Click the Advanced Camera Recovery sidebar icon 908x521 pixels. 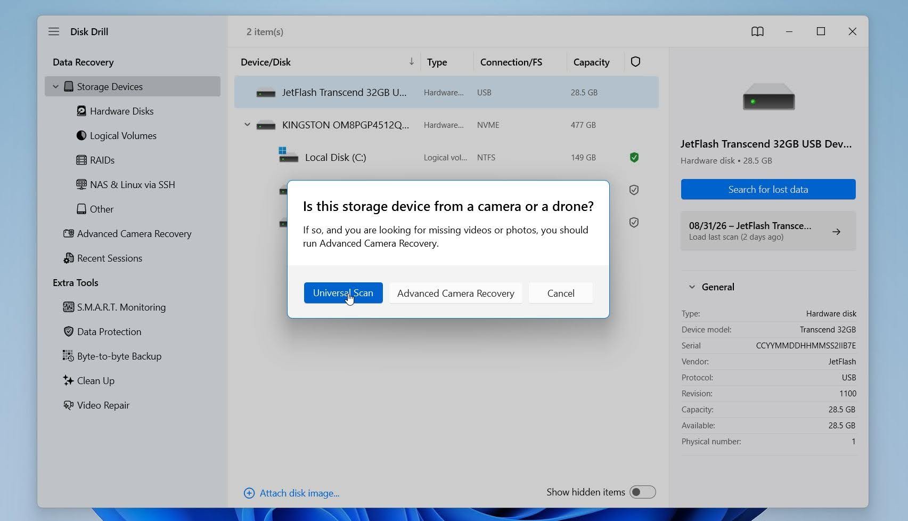point(69,233)
